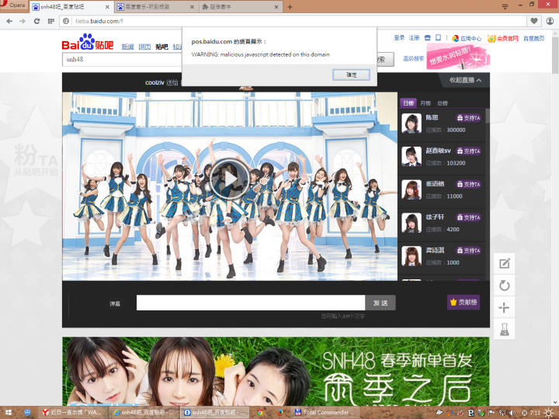Click the Baidu Tieba logo
The height and width of the screenshot is (419, 559).
[x=88, y=42]
